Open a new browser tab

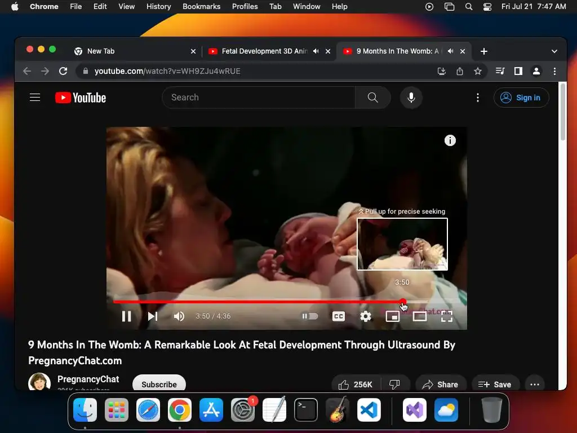484,51
